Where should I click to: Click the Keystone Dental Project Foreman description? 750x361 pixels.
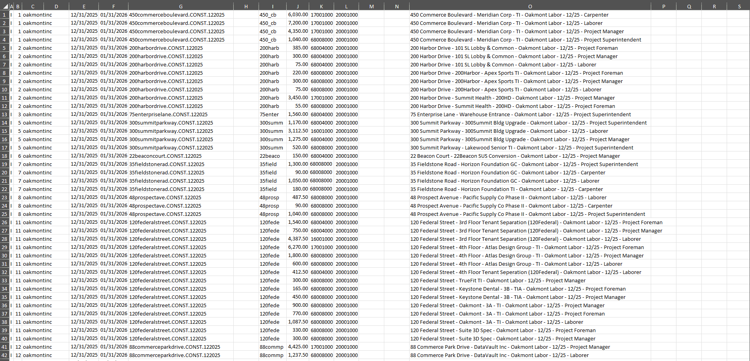[530, 289]
